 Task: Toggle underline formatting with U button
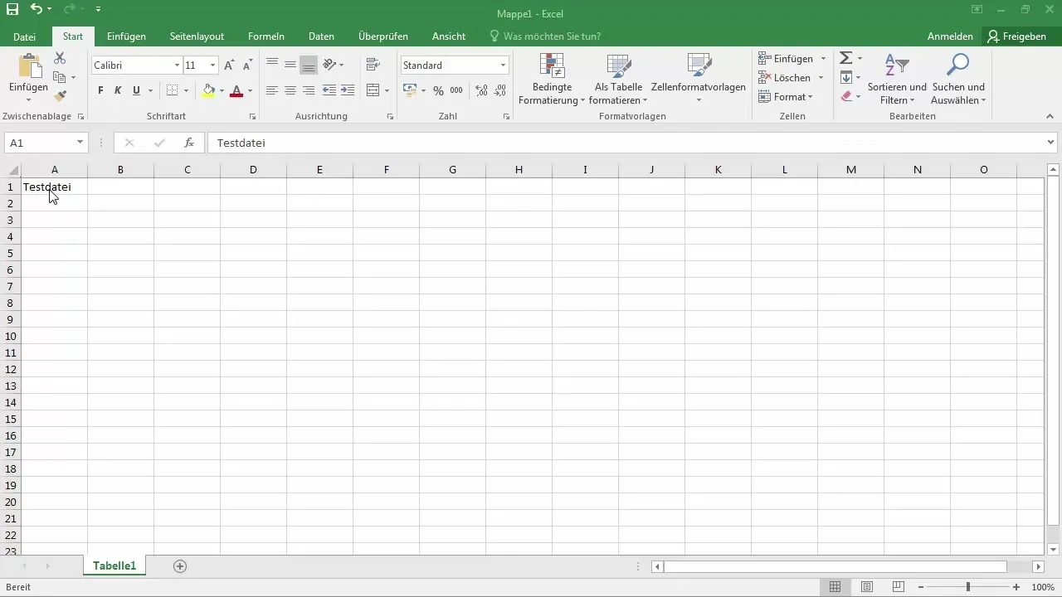[137, 90]
